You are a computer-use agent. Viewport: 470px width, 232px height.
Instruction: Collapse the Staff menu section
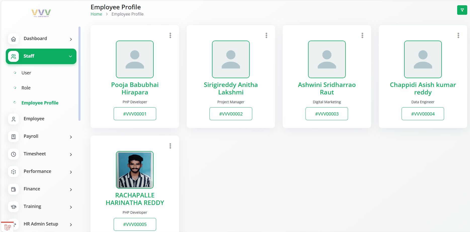tap(70, 56)
